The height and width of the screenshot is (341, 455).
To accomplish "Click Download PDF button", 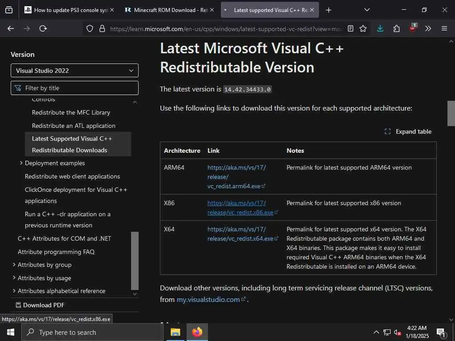I will point(40,305).
